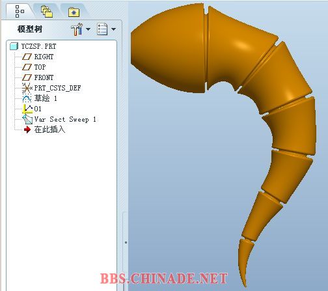Click the 在此插入 label
The height and width of the screenshot is (291, 328).
pos(49,130)
